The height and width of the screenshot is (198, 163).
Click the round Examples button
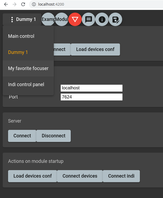[48, 19]
